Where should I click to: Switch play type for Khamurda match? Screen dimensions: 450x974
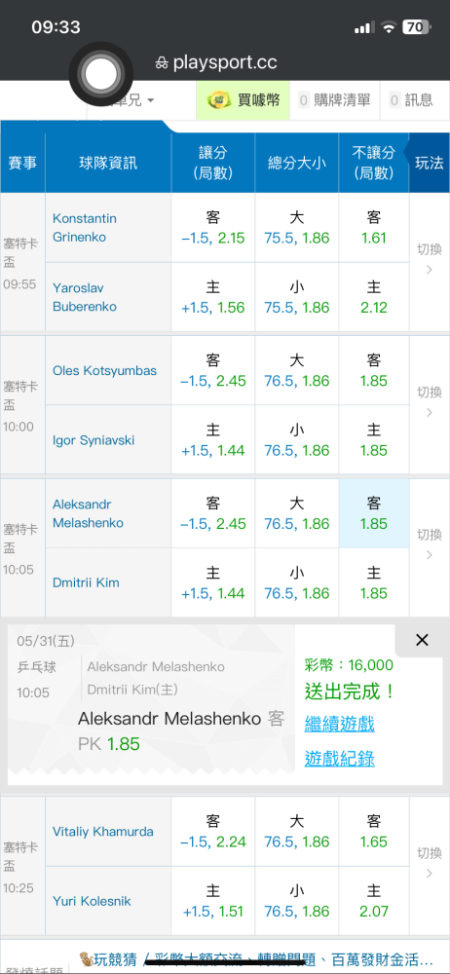pos(430,863)
